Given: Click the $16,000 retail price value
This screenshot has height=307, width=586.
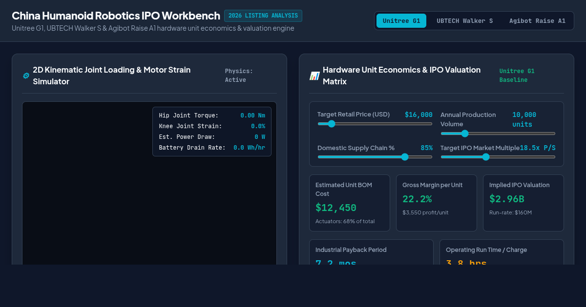Looking at the screenshot, I should click(419, 115).
